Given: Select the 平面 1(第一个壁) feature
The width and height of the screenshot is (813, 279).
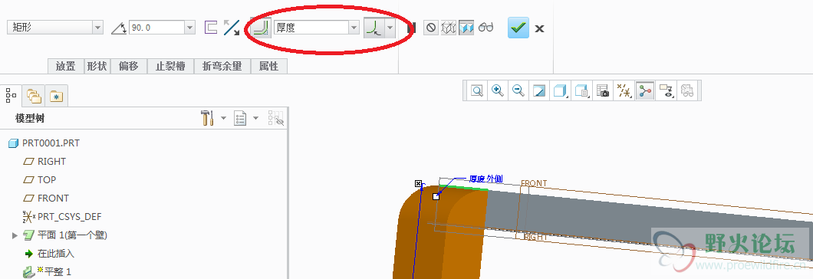Looking at the screenshot, I should pyautogui.click(x=65, y=235).
